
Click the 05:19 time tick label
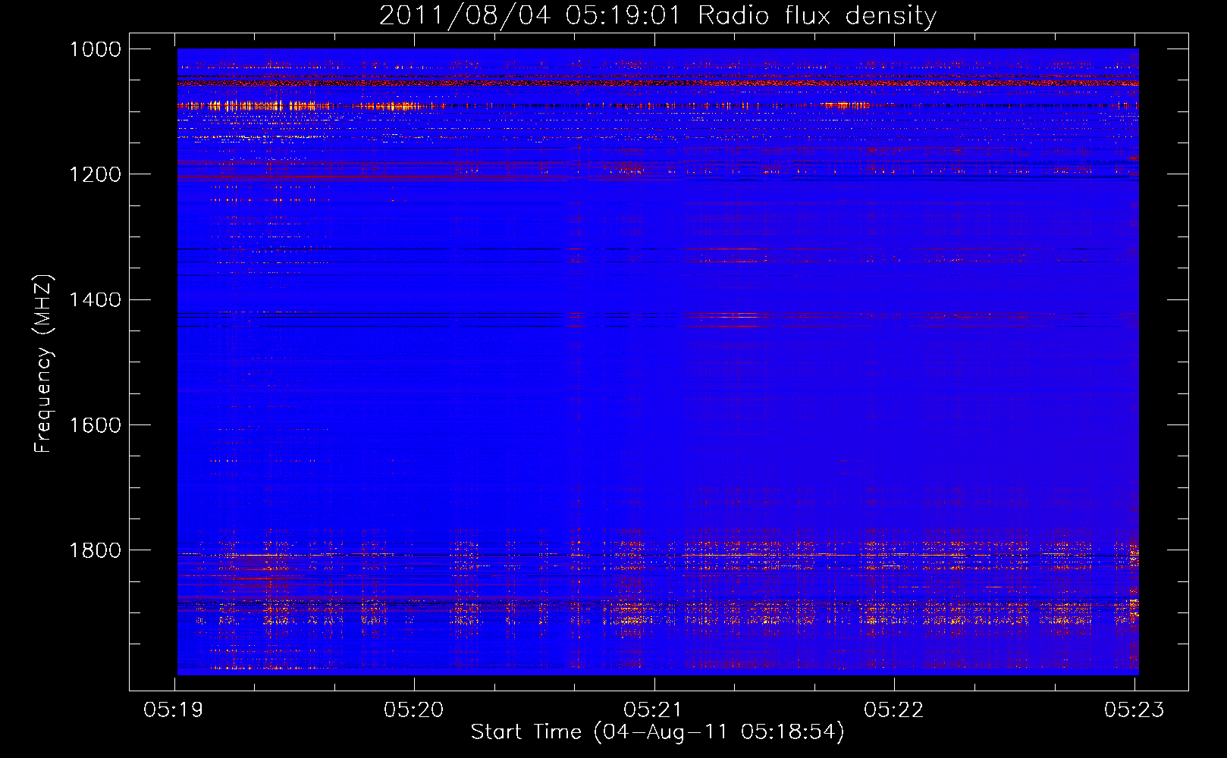tap(174, 710)
